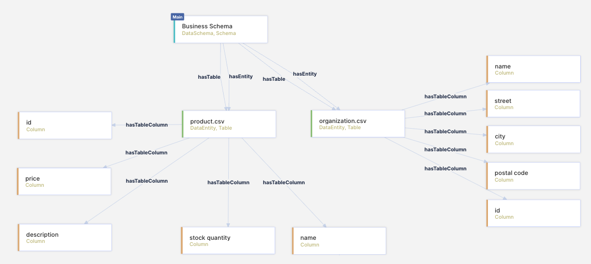The height and width of the screenshot is (264, 591).
Task: Select the Business Schema node
Action: [221, 29]
